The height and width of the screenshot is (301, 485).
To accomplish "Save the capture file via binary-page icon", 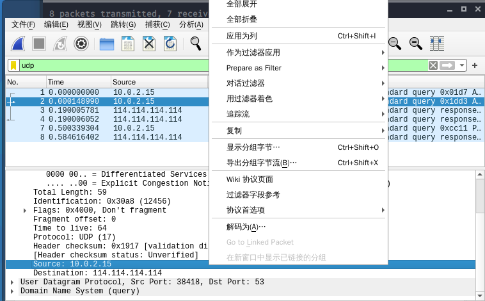I will click(128, 44).
